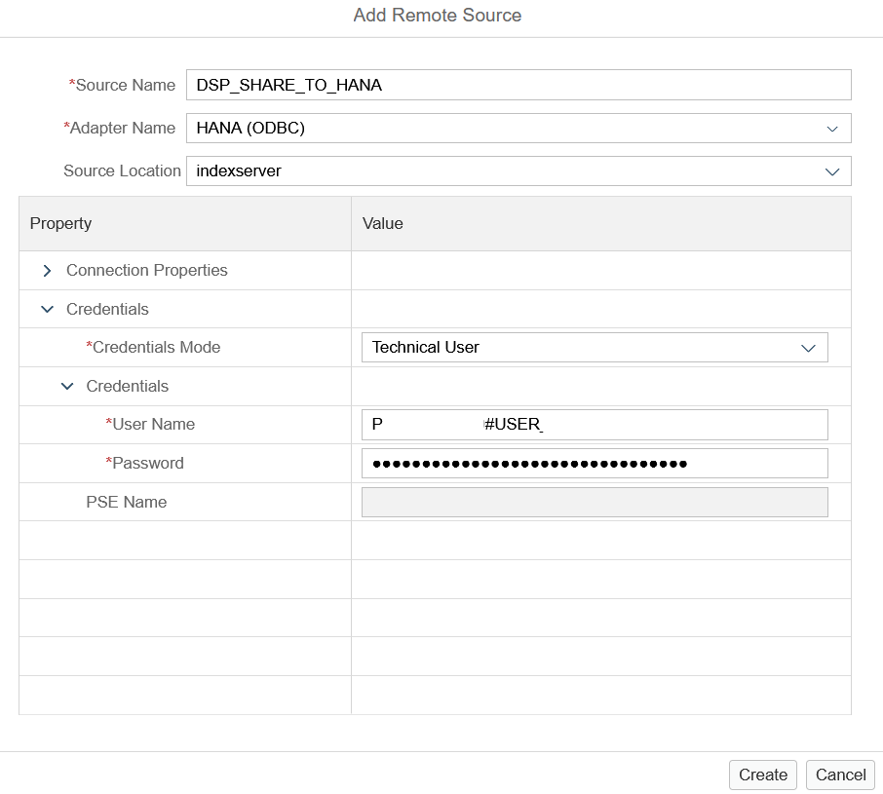This screenshot has width=883, height=794.
Task: Select the Connection Properties row label
Action: point(147,270)
